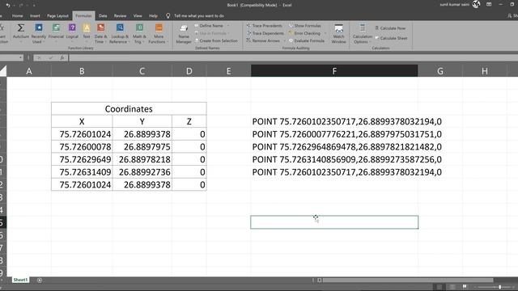Open the Page Layout ribbon tab
This screenshot has width=518, height=291.
tap(57, 16)
